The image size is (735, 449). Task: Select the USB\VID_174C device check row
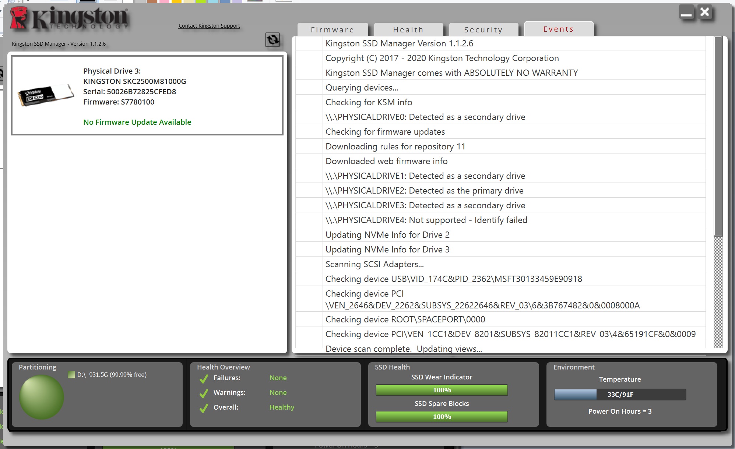501,279
